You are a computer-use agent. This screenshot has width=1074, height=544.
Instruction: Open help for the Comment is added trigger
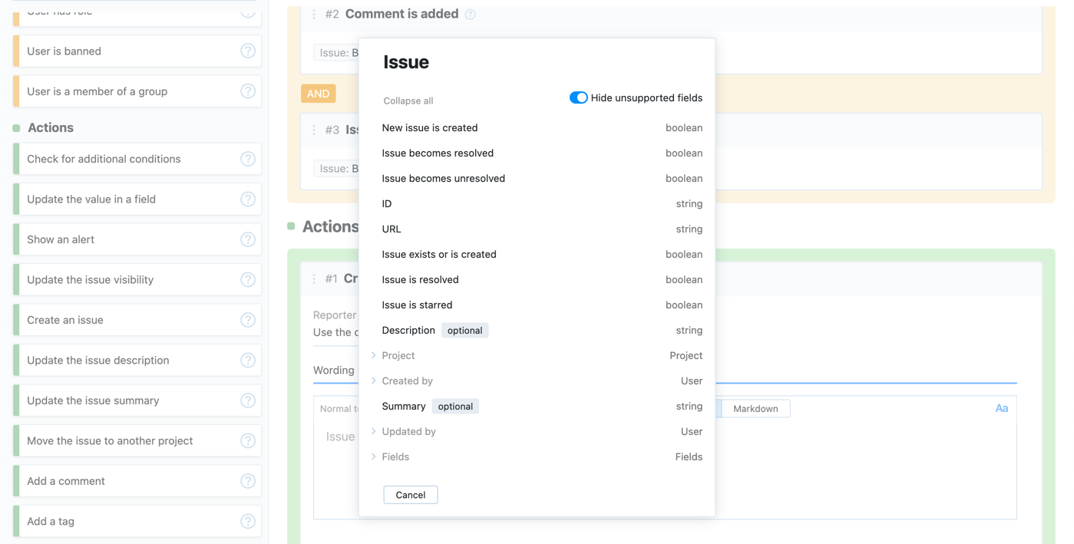pyautogui.click(x=471, y=14)
